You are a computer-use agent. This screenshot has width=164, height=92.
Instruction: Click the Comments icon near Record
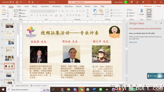click(140, 6)
